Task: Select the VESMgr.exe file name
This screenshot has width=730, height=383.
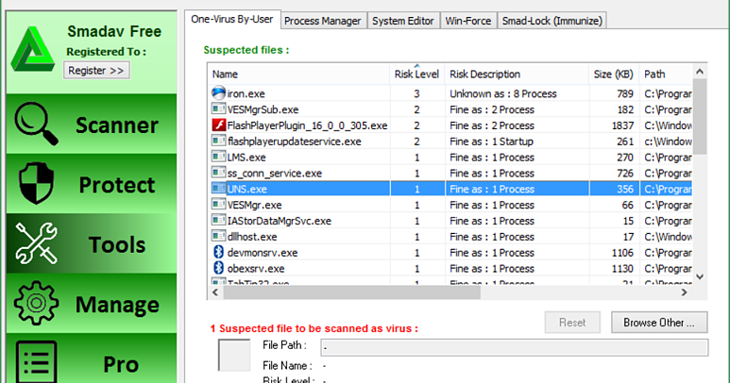Action: 254,205
